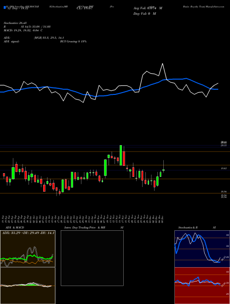This screenshot has width=230, height=304.
Task: Click the Stochastics & RSI title
Action: point(197,228)
